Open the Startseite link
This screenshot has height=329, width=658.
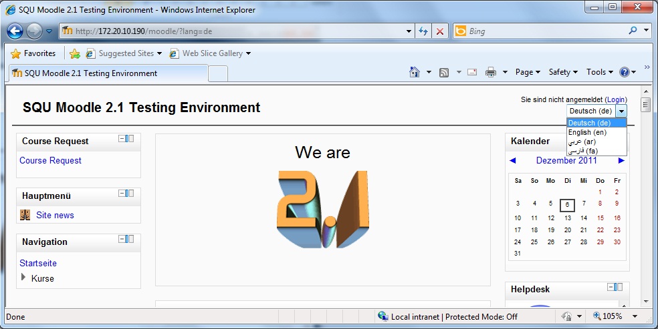click(38, 264)
